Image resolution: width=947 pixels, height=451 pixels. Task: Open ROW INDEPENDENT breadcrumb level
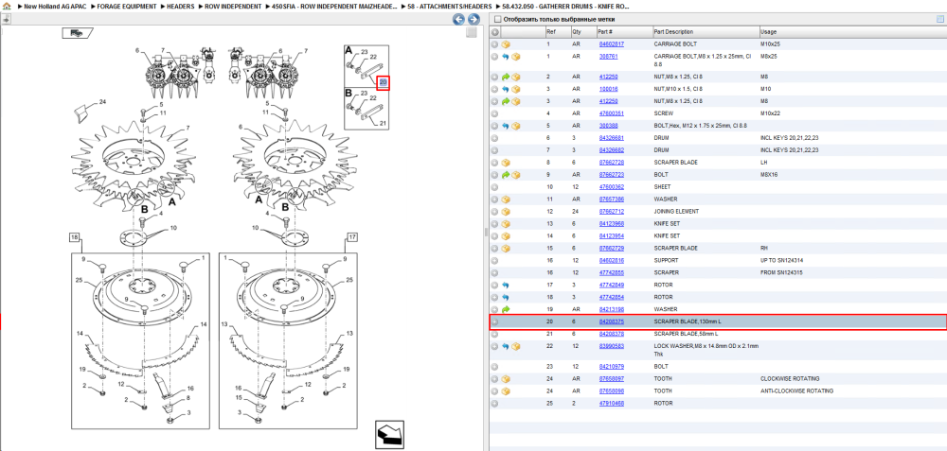coord(233,6)
